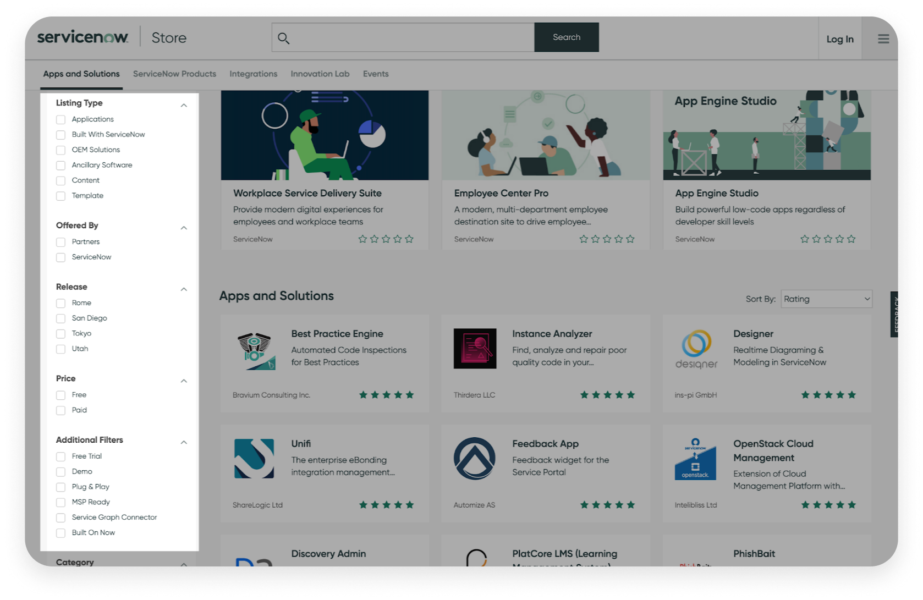Screen dimensions: 923x600
Task: Enable the San Diego release filter
Action: pos(61,318)
